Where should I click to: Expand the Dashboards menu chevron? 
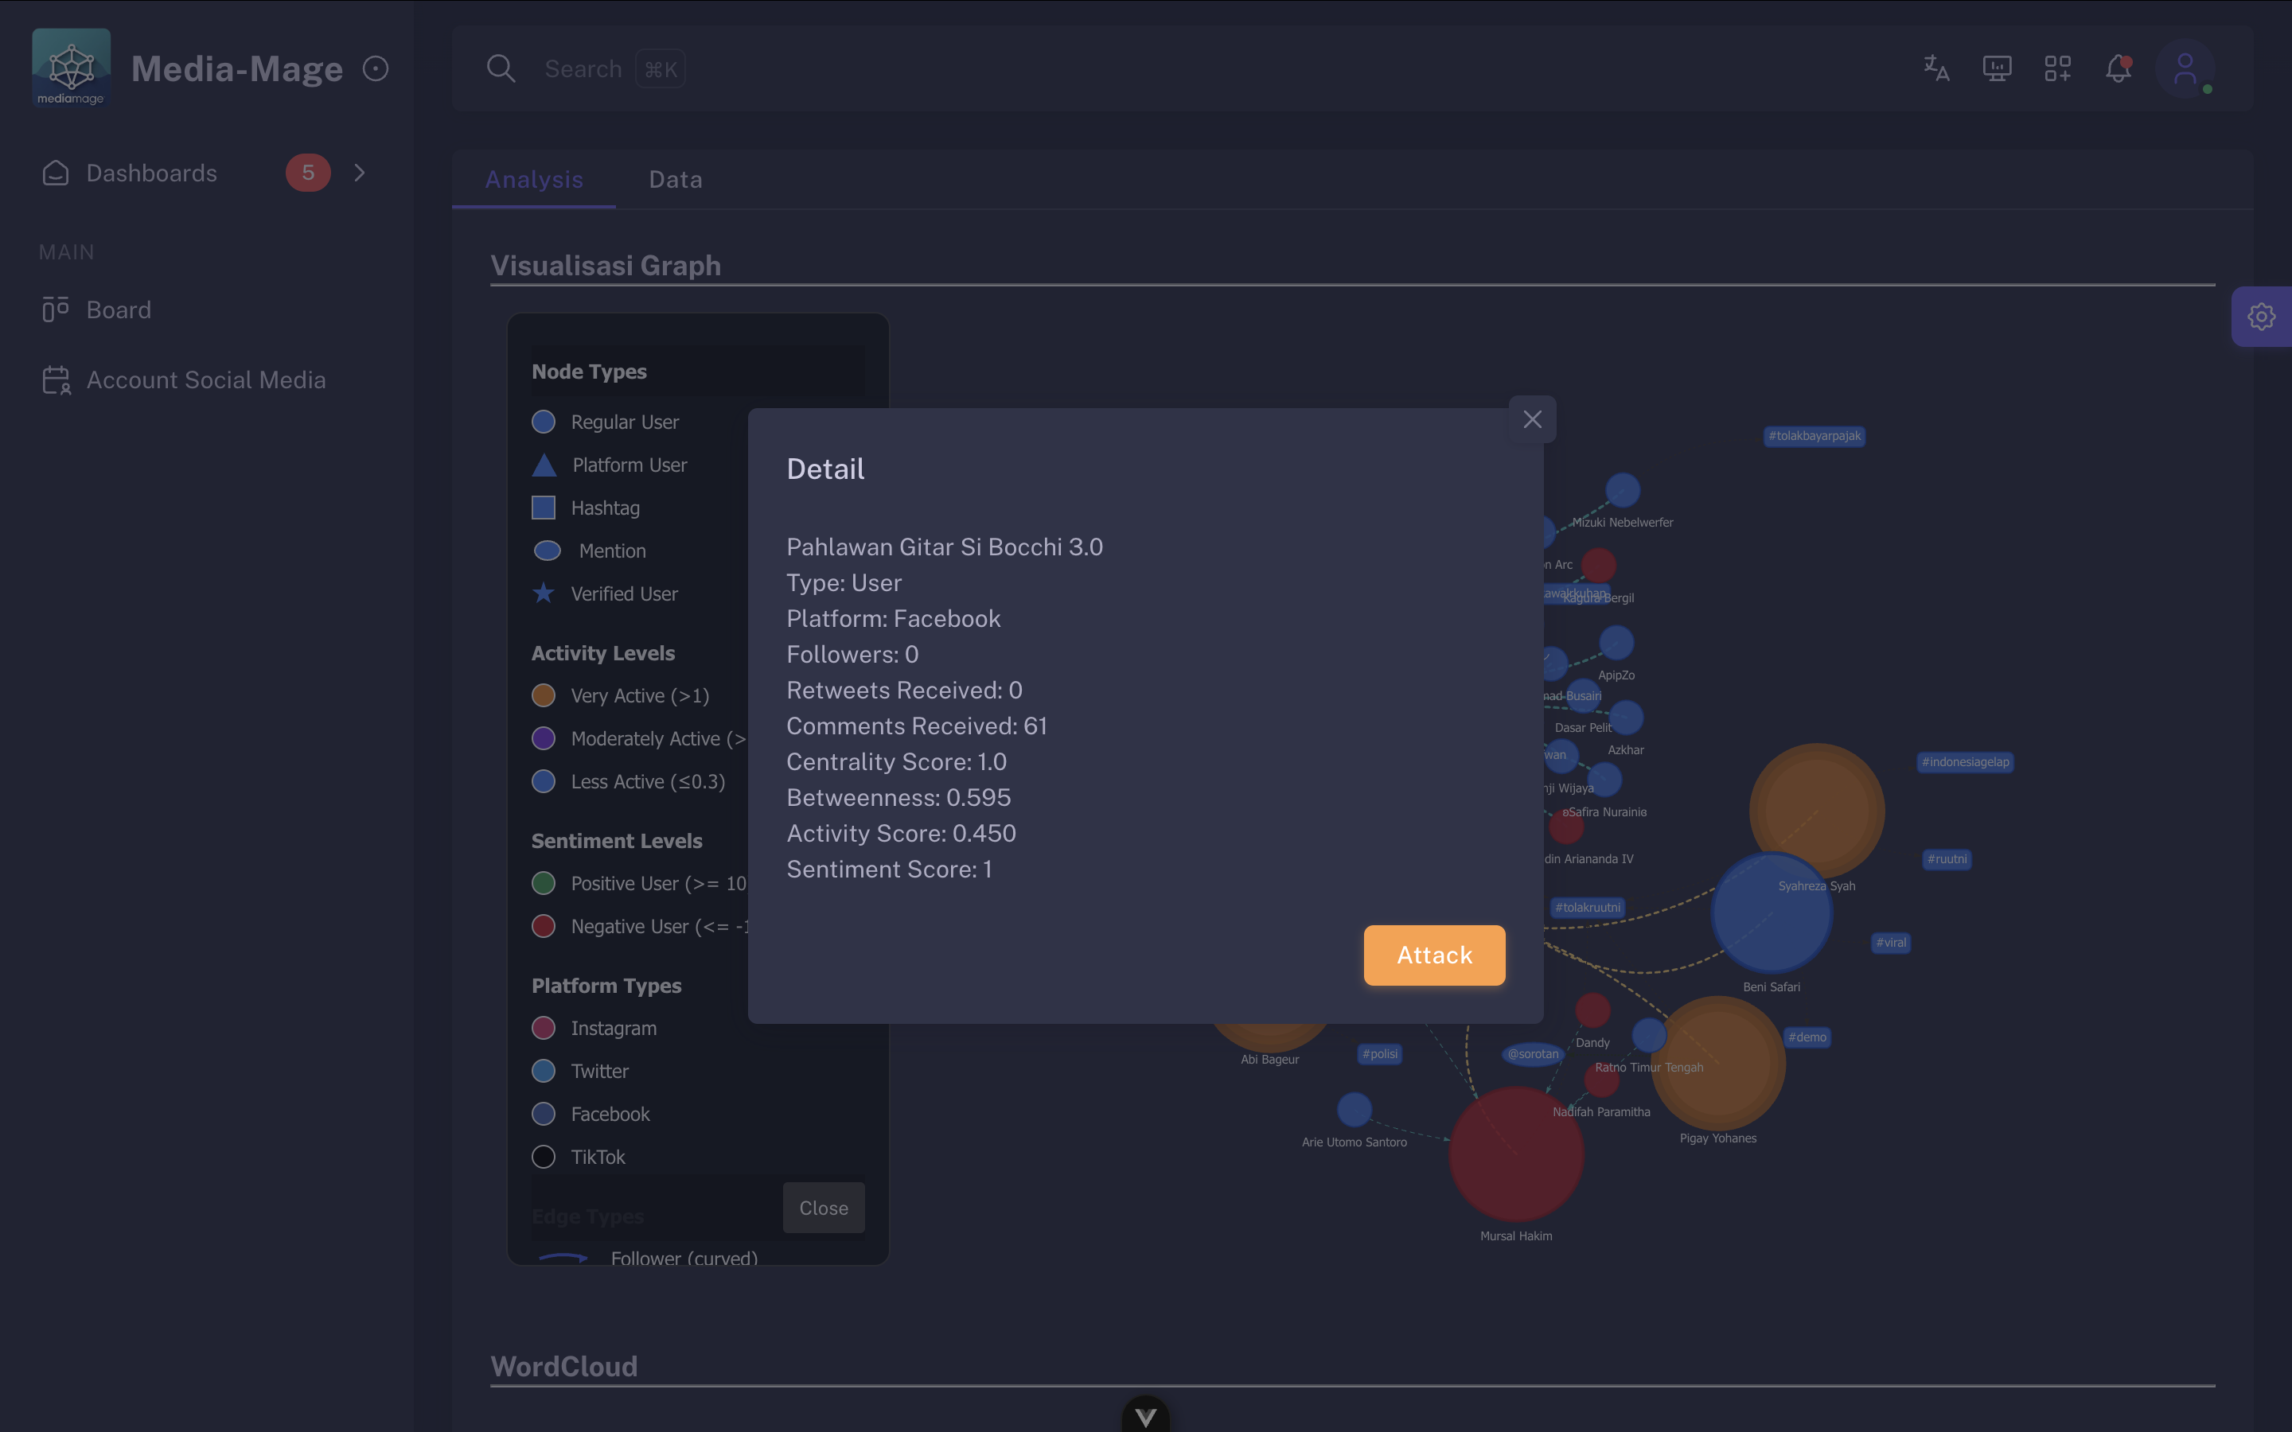pyautogui.click(x=359, y=173)
